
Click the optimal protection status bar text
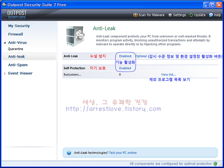click(x=171, y=164)
